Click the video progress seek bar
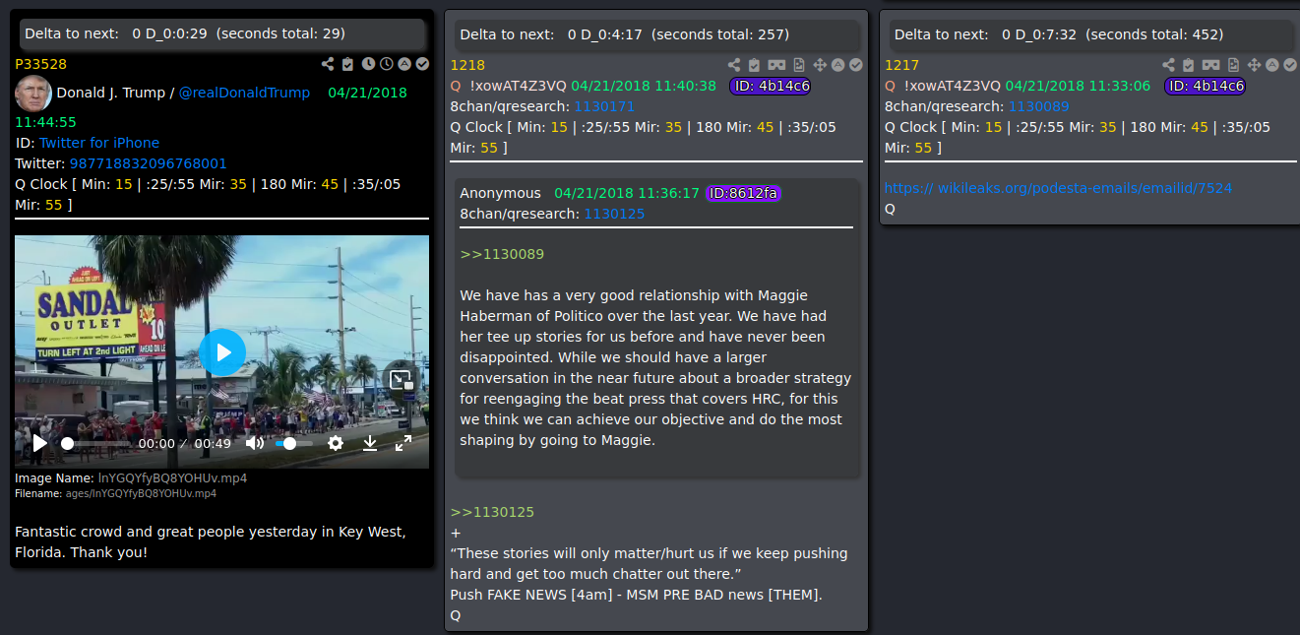This screenshot has height=635, width=1300. click(x=95, y=443)
